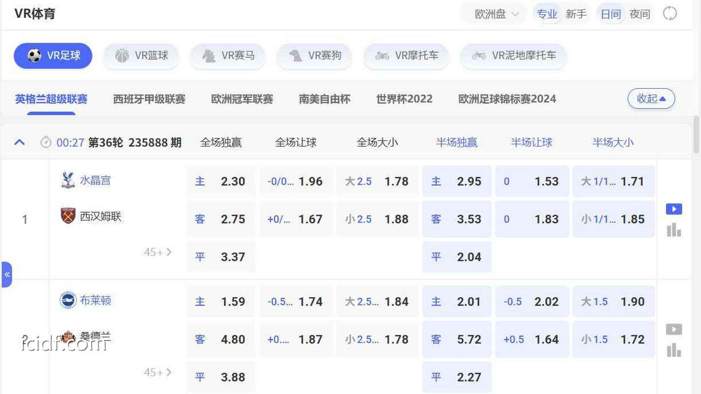The height and width of the screenshot is (394, 701).
Task: Bet over 2.5 at 1.78 for 水晶宫
Action: pos(378,181)
